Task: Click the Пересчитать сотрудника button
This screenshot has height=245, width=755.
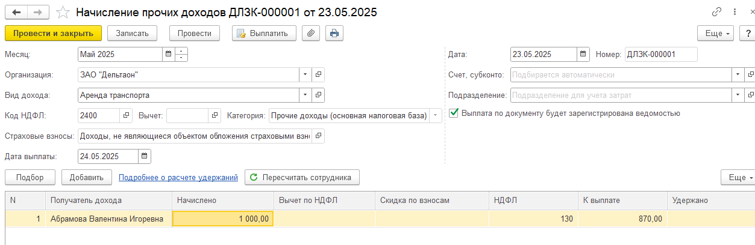Action: pos(302,177)
